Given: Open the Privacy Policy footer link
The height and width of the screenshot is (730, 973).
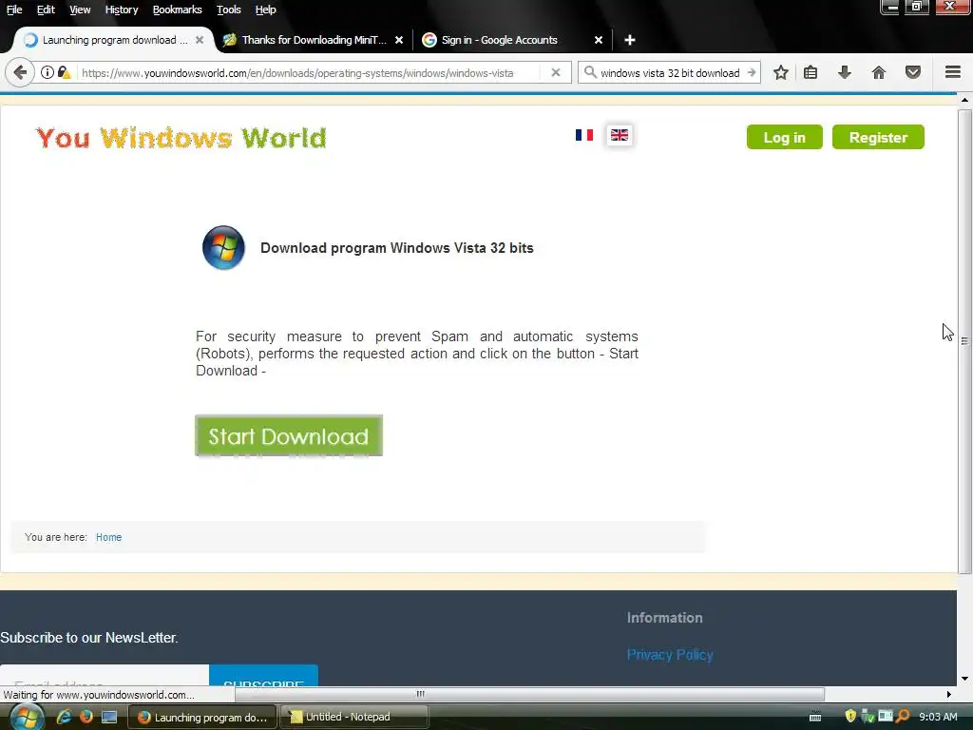Looking at the screenshot, I should [x=670, y=655].
